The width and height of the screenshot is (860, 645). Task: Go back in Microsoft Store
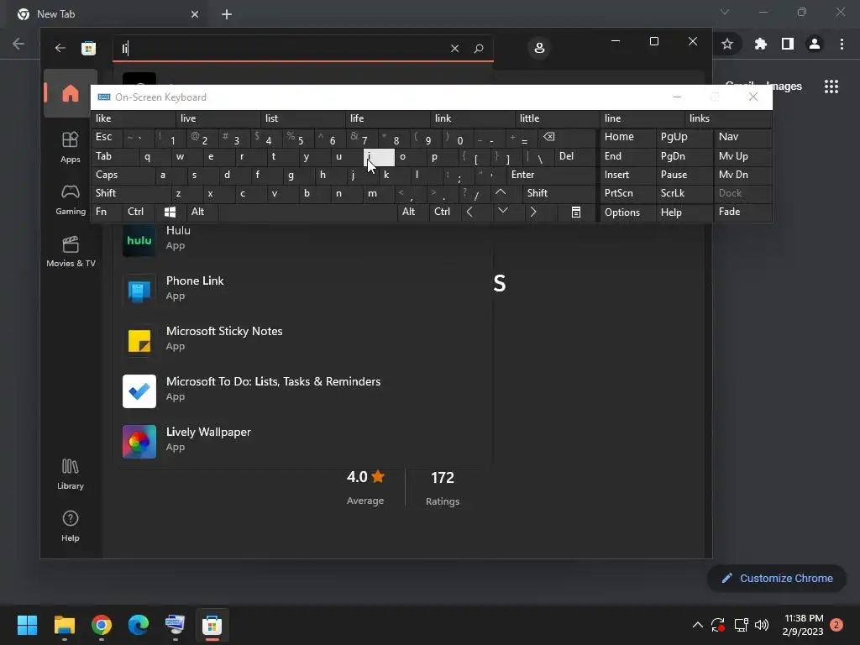click(x=60, y=48)
